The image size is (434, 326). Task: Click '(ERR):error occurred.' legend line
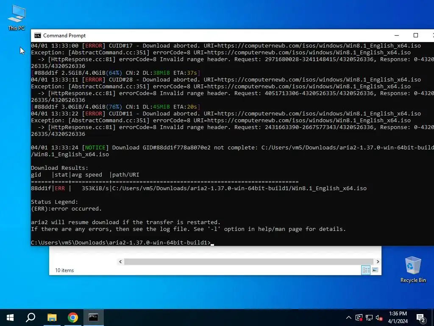(67, 209)
